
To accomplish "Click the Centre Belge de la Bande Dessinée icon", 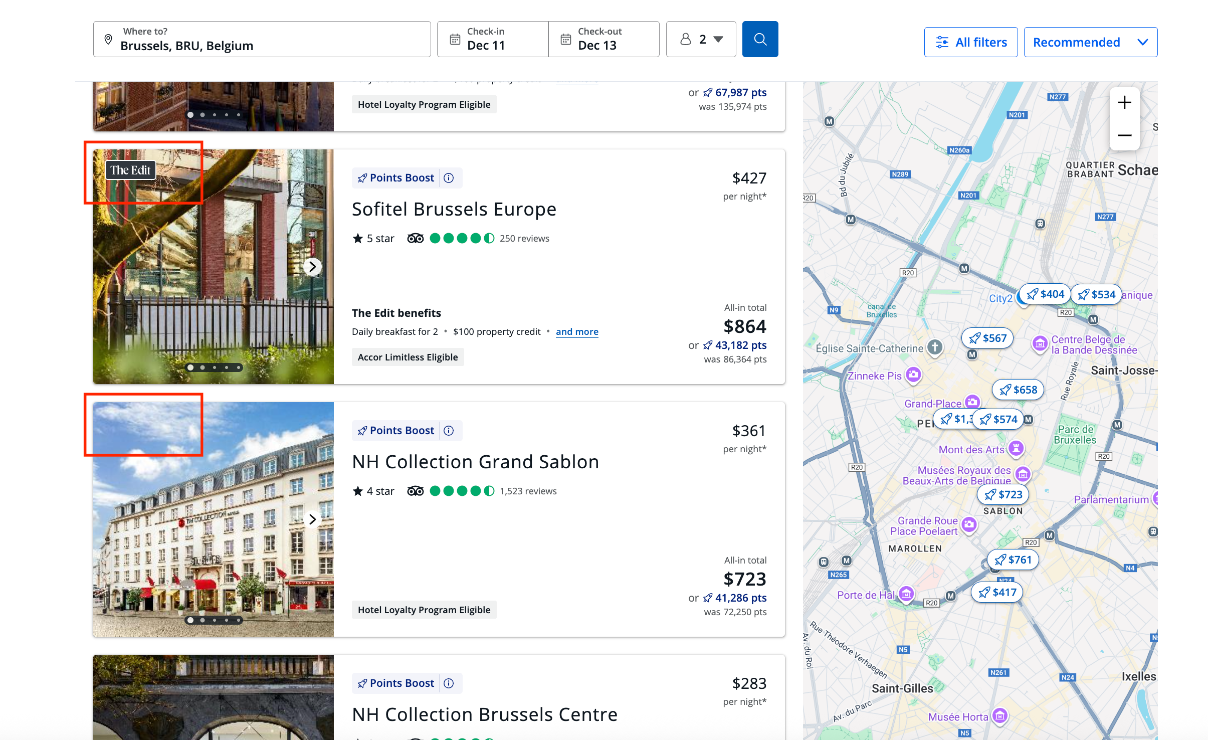I will 1040,344.
